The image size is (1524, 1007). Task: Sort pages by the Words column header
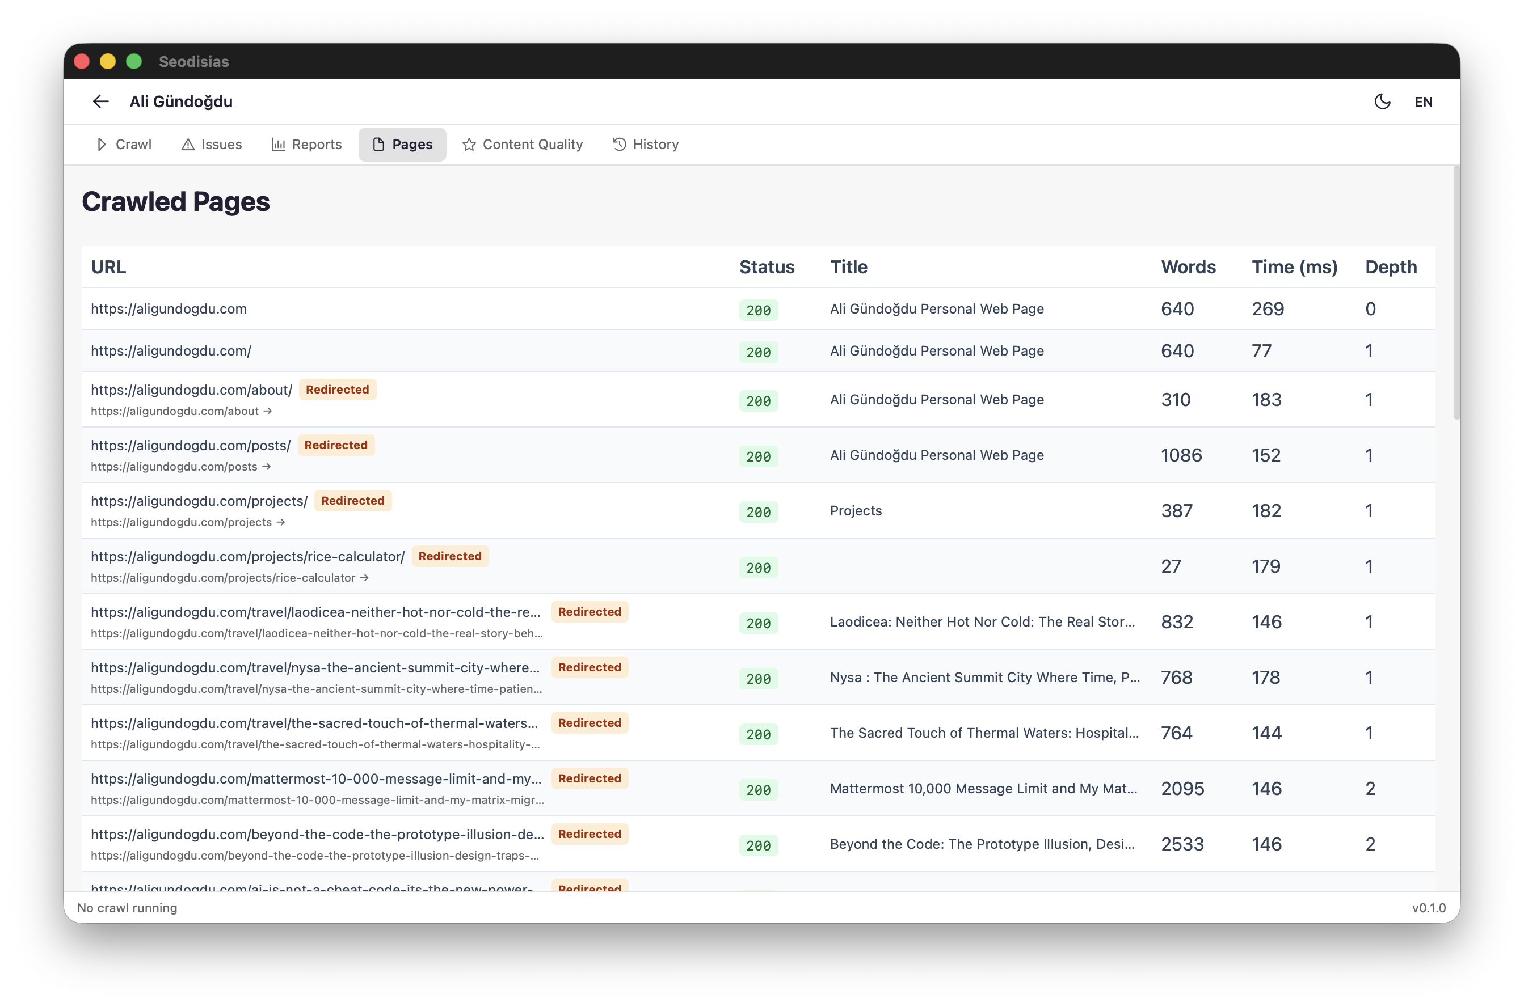1188,267
